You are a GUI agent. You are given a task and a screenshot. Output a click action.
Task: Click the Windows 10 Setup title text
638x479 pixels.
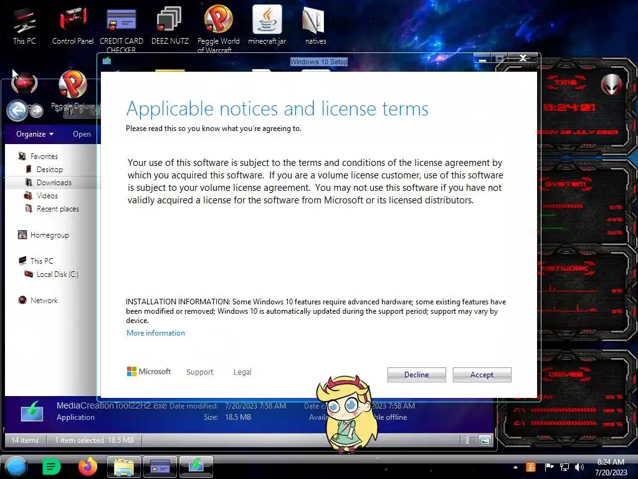tap(318, 62)
